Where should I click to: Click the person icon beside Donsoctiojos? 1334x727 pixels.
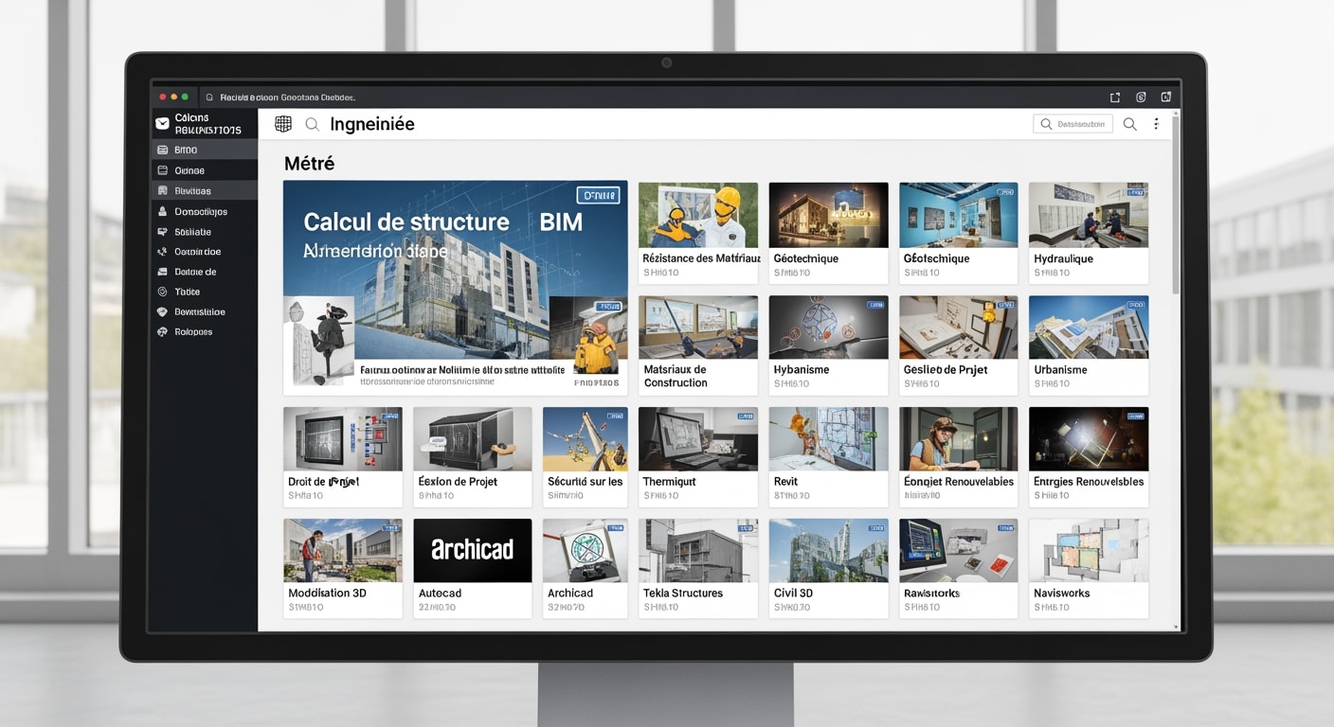click(162, 211)
